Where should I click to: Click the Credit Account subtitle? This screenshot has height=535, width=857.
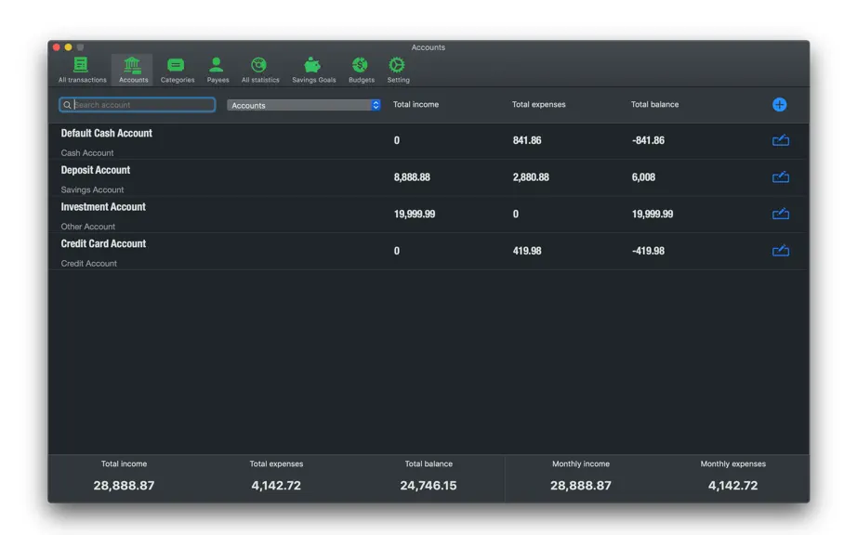(88, 263)
